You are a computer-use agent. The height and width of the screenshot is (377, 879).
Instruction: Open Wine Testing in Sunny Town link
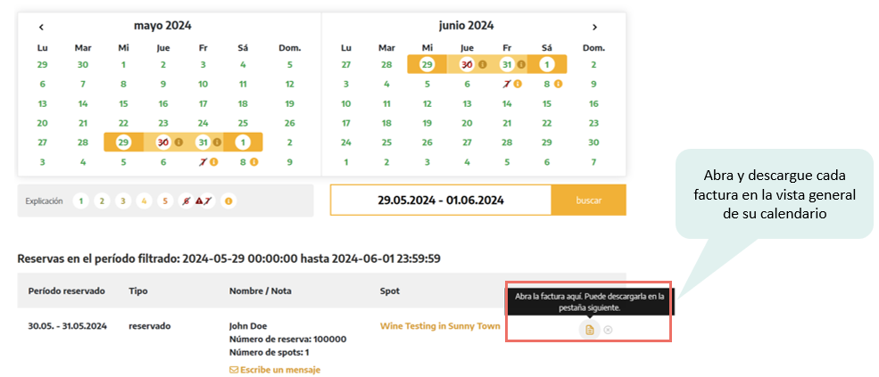(440, 326)
